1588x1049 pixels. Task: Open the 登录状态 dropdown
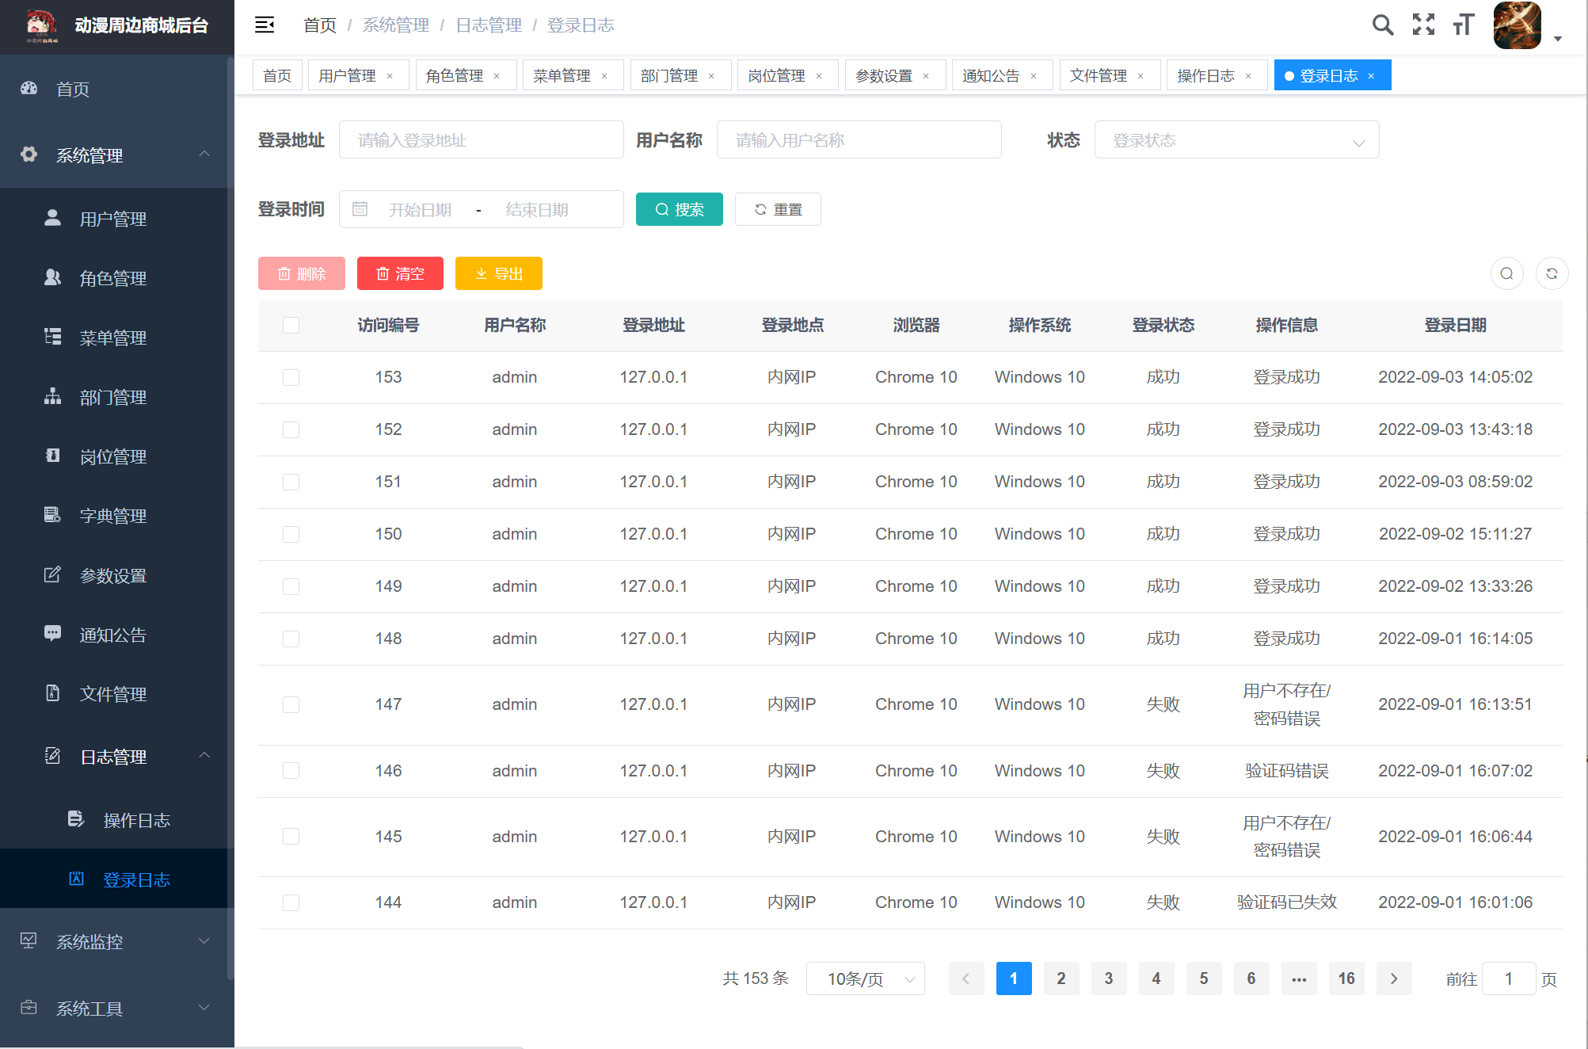(x=1236, y=140)
